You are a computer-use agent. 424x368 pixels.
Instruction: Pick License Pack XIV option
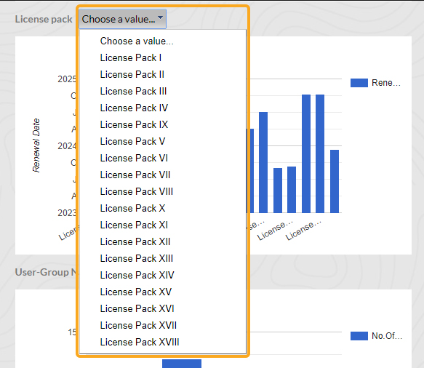(x=163, y=276)
